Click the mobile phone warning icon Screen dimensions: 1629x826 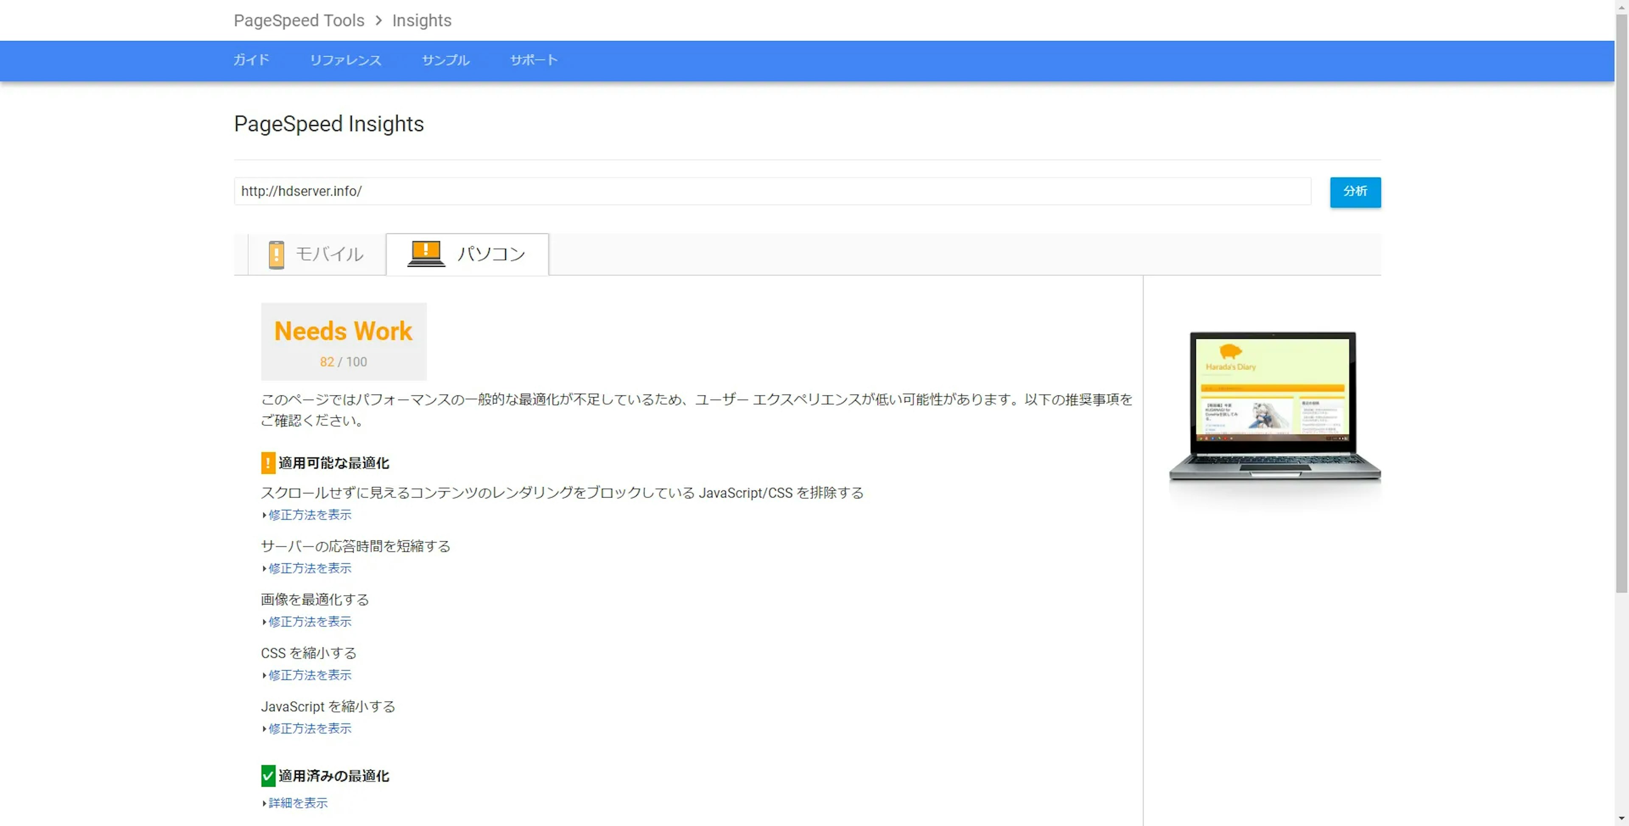point(276,255)
